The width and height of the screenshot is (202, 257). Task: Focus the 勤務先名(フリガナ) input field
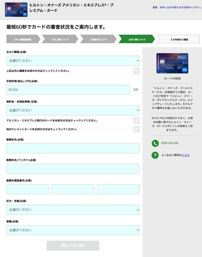point(73,169)
